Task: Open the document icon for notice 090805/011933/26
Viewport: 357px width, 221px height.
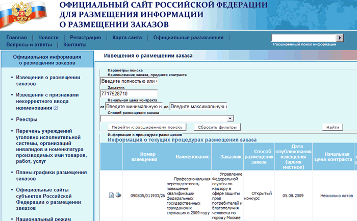Action: click(x=111, y=195)
